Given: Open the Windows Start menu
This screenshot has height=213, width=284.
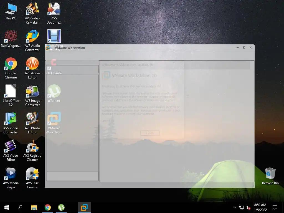Looking at the screenshot, I should (x=7, y=207).
